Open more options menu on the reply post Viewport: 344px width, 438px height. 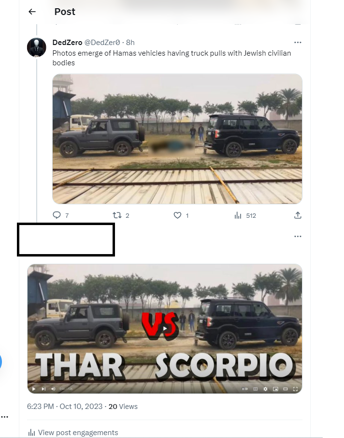pos(298,236)
